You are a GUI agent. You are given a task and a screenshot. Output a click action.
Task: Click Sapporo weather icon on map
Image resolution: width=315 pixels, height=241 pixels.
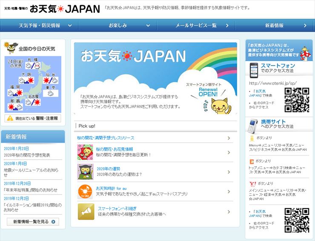pyautogui.click(x=33, y=65)
